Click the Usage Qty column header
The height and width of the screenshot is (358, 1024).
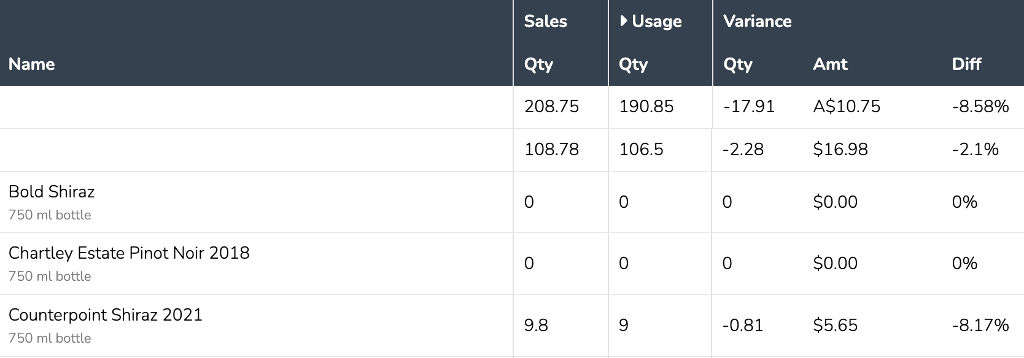[633, 64]
